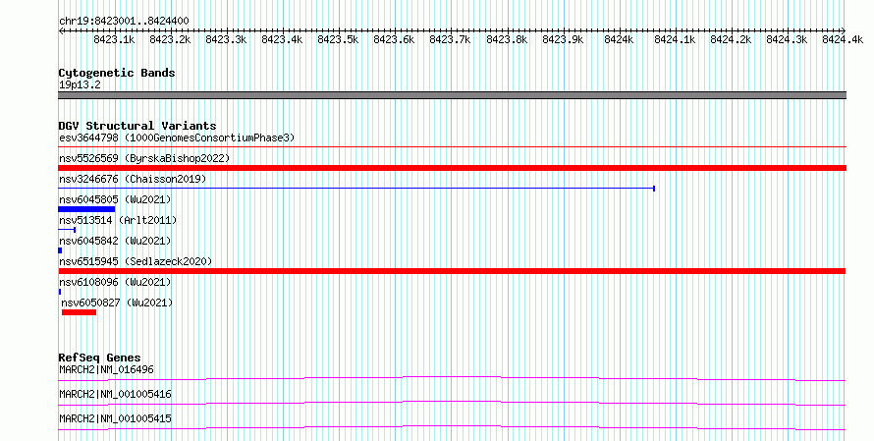Click the blue nsv3246676 variant line
Image resolution: width=874 pixels, height=441 pixels.
356,189
